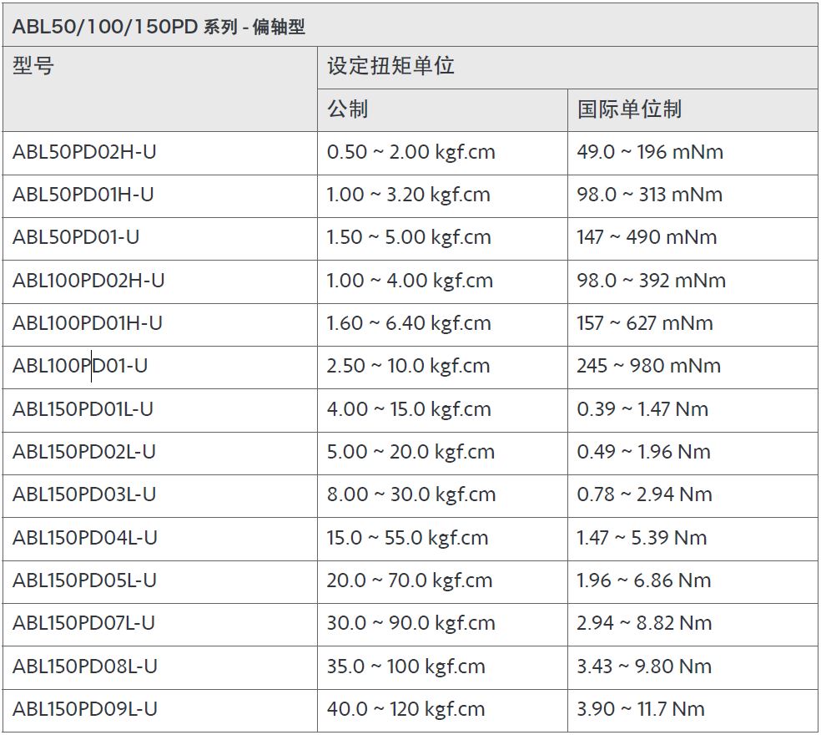Click the 2.94 ~ 8.82 Nm cell
Image resolution: width=821 pixels, height=735 pixels.
pyautogui.click(x=644, y=623)
